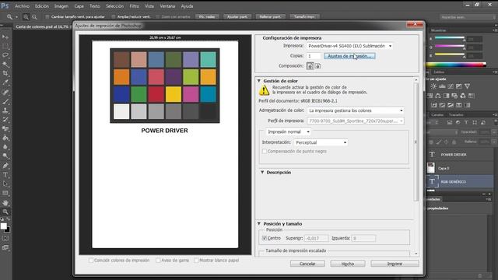Select the Path Selection tool
This screenshot has height=280, width=498.
click(5, 184)
